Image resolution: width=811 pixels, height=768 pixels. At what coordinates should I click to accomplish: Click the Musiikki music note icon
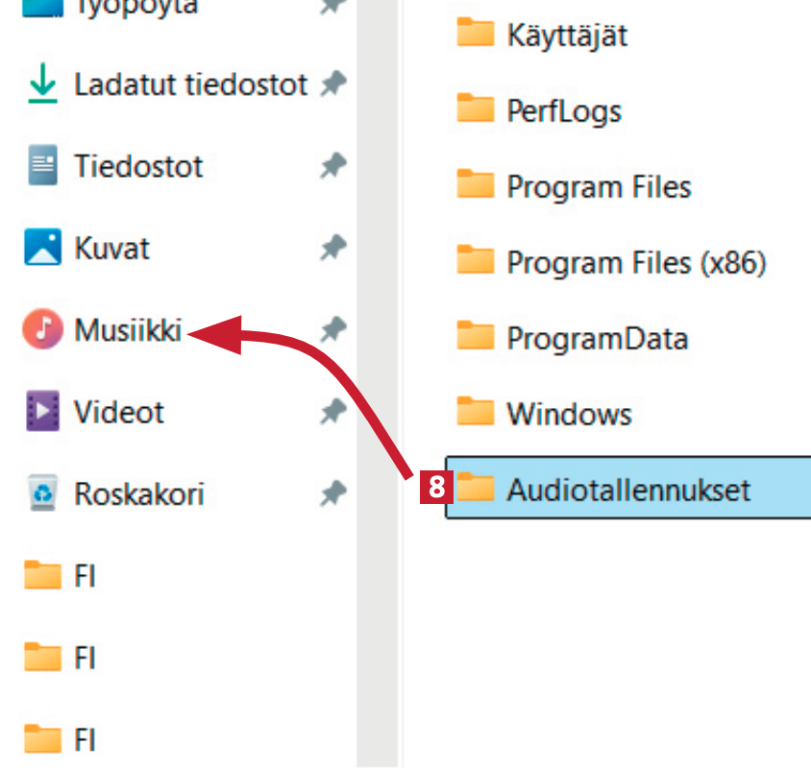click(41, 330)
